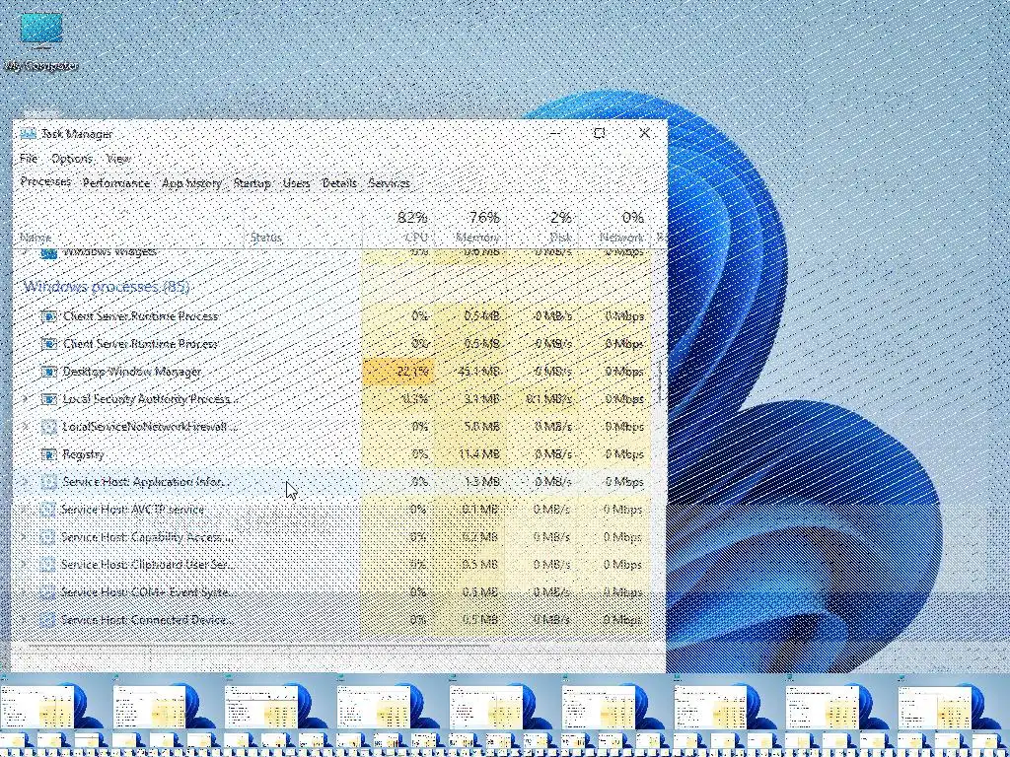Click the 1.3 MB memory cell
The height and width of the screenshot is (757, 1010).
[471, 481]
